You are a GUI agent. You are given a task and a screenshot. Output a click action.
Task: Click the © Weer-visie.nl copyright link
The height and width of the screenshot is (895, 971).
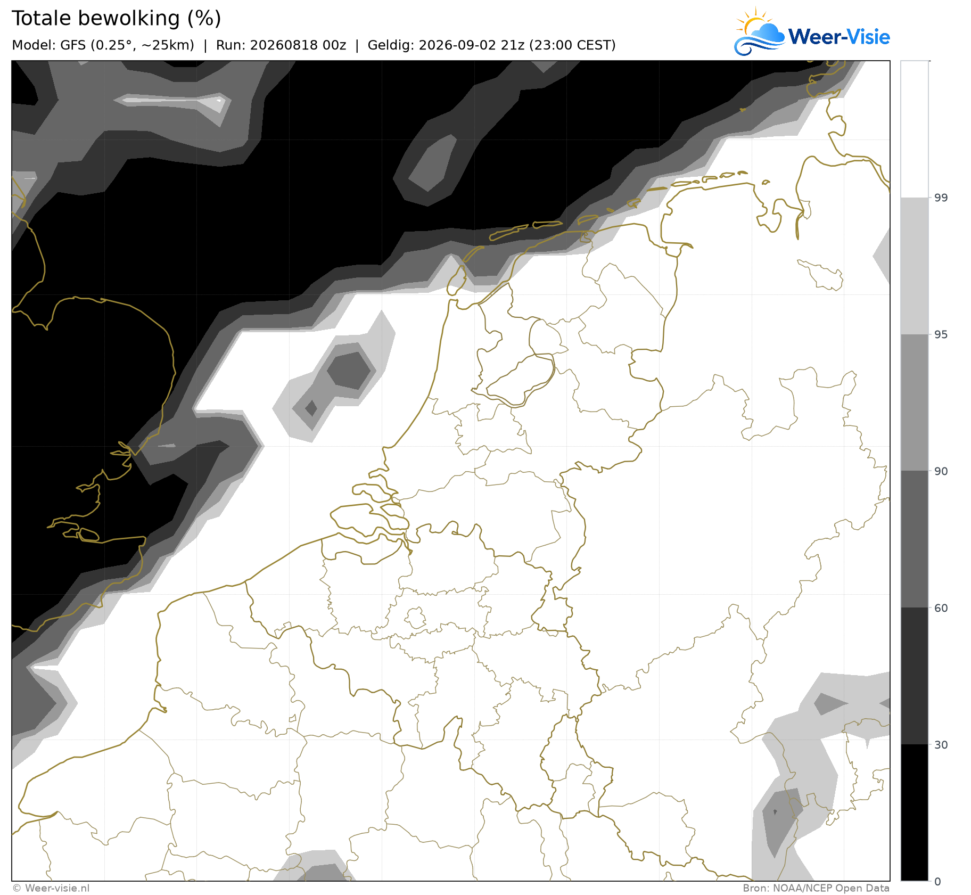point(51,888)
